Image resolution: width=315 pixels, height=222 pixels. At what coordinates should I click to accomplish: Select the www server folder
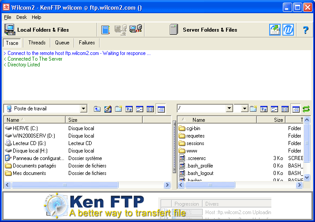click(188, 151)
